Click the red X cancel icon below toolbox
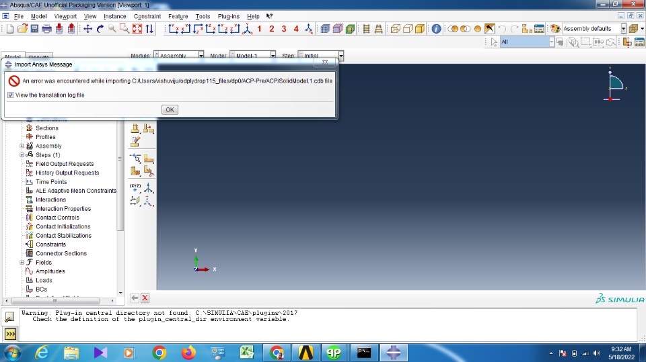Viewport: 646px width, 362px height. click(x=145, y=298)
